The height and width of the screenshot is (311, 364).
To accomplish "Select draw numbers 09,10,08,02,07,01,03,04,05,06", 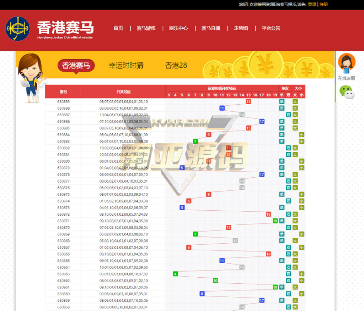I will point(123,221).
